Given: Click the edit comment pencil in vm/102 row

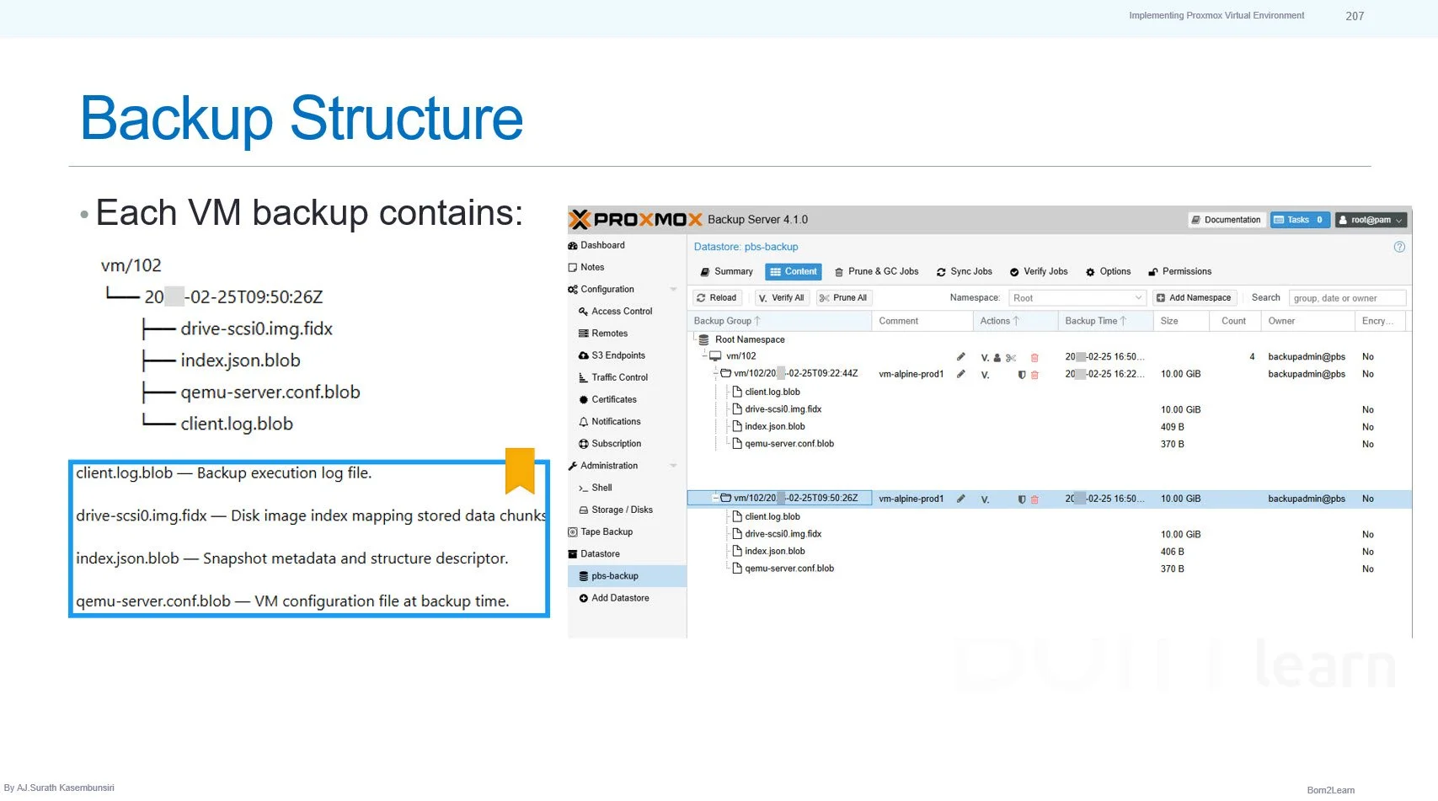Looking at the screenshot, I should [x=960, y=357].
